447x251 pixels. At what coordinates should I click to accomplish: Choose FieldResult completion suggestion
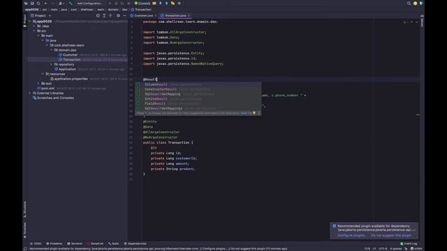point(198,104)
